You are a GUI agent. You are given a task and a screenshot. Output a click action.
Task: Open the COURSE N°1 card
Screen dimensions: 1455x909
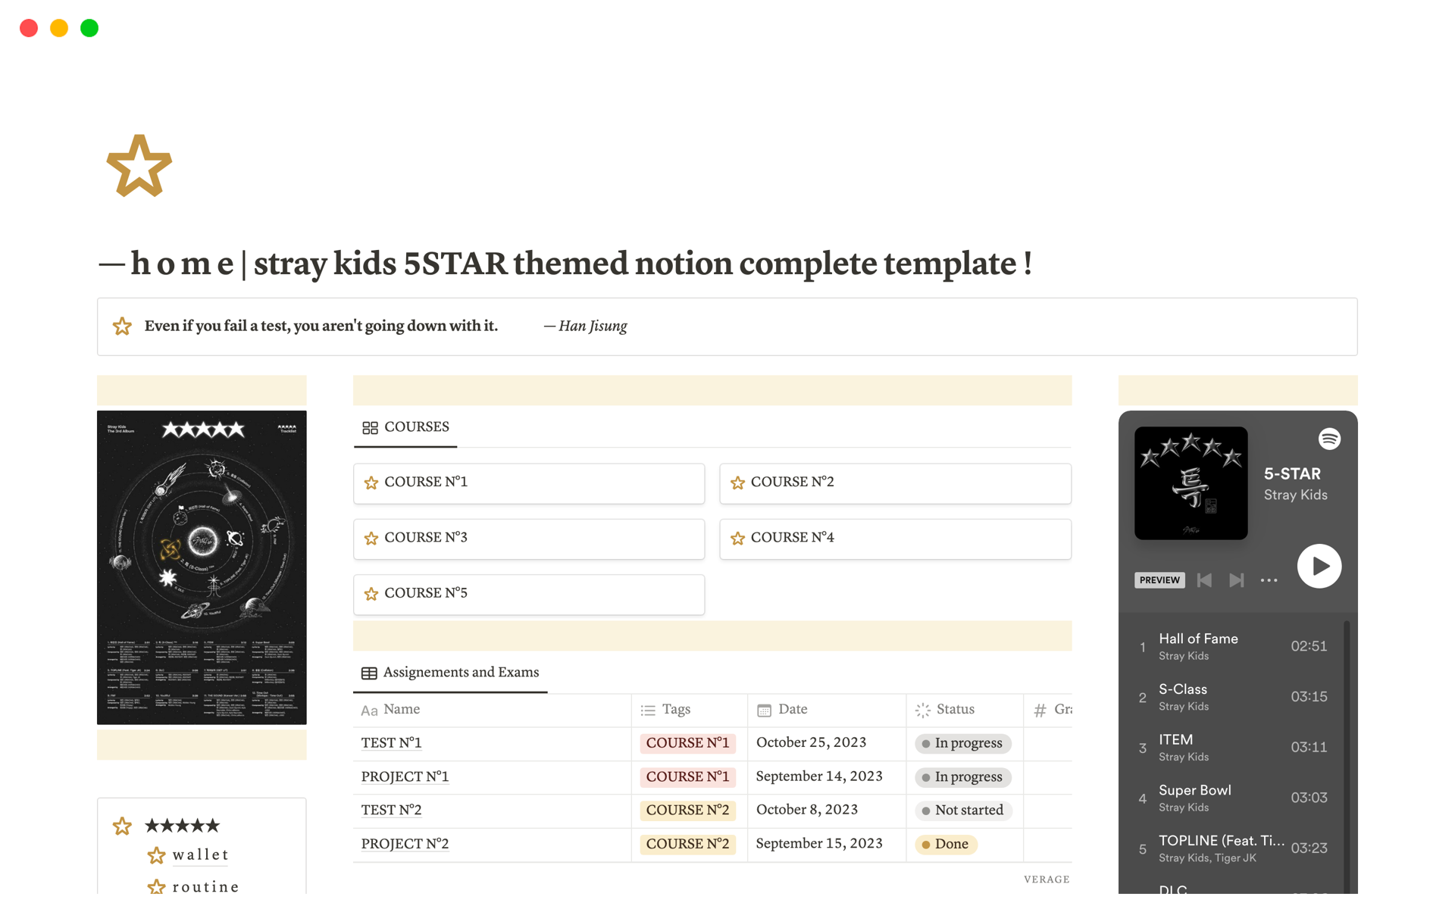tap(529, 483)
